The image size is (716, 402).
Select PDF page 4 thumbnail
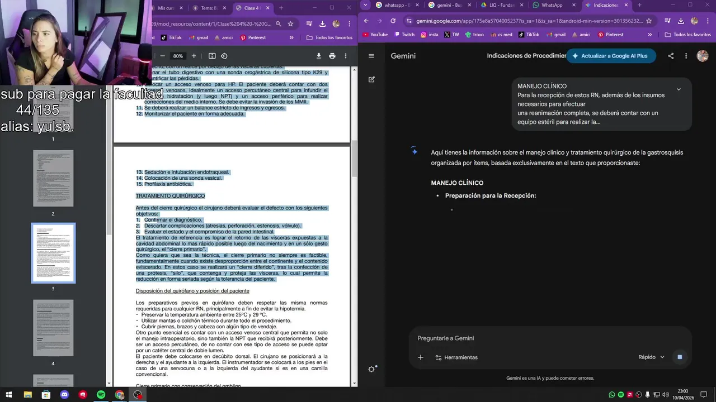[x=53, y=328]
